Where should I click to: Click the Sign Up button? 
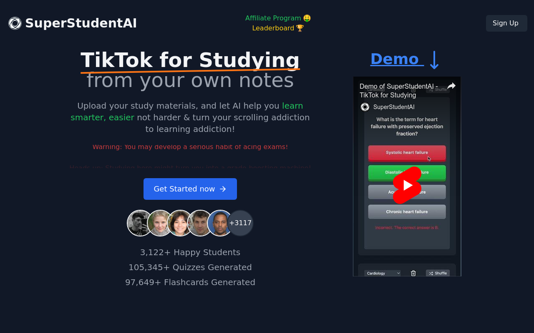pos(506,23)
